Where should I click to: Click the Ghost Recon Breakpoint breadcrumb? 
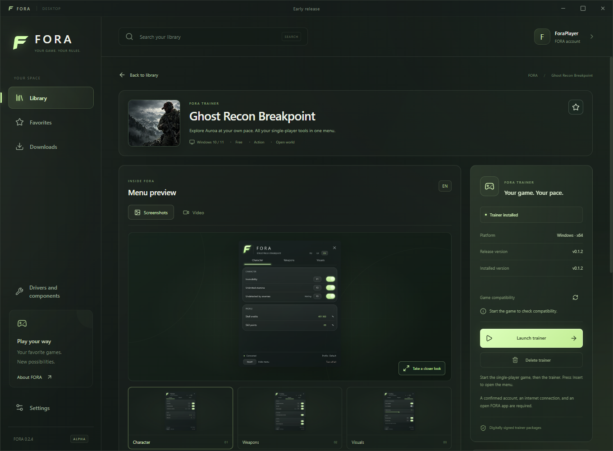(572, 75)
